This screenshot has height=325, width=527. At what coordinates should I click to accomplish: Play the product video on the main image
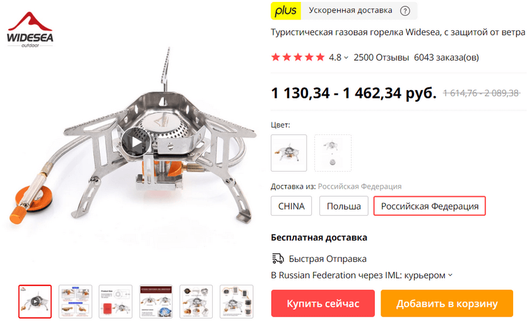(136, 142)
